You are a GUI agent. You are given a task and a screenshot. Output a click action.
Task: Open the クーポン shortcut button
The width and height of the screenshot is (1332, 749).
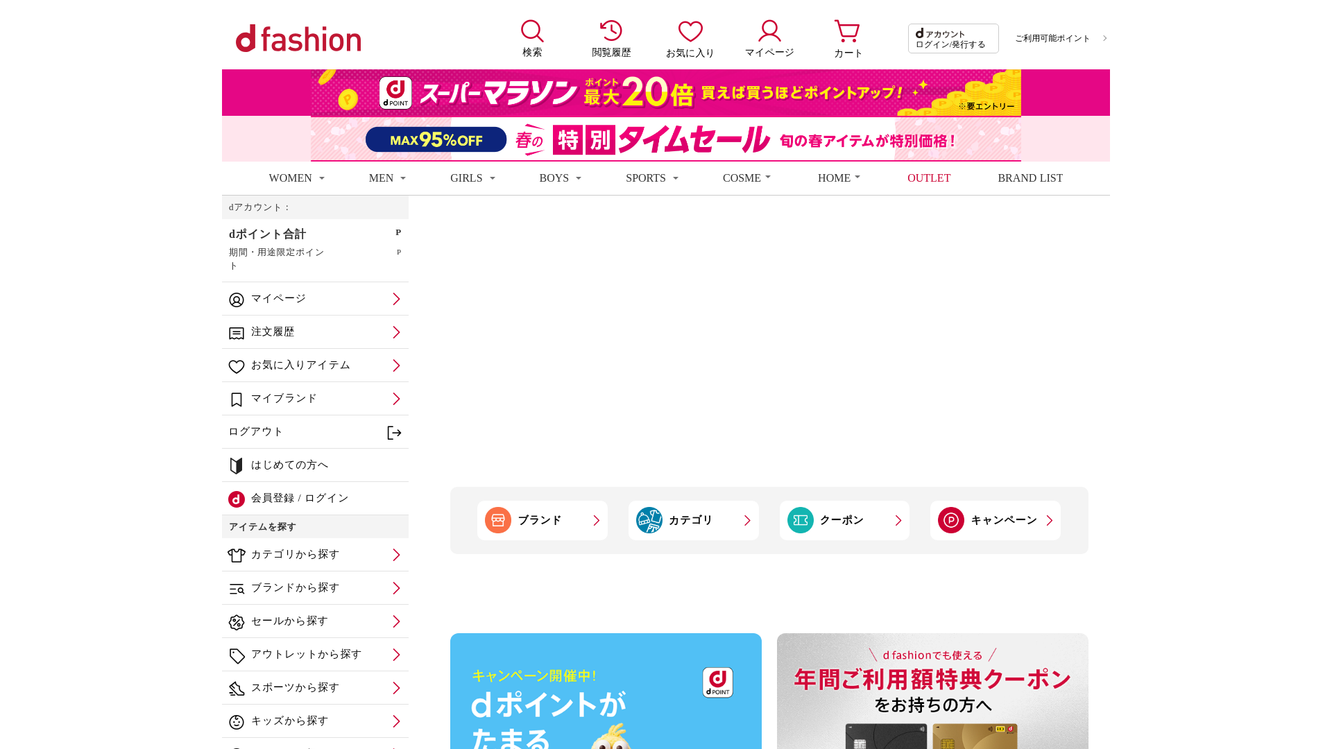point(844,520)
